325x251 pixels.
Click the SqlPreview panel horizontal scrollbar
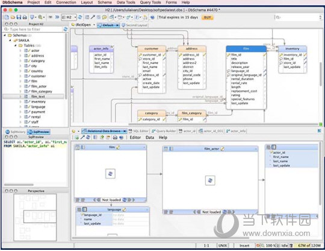19,185
